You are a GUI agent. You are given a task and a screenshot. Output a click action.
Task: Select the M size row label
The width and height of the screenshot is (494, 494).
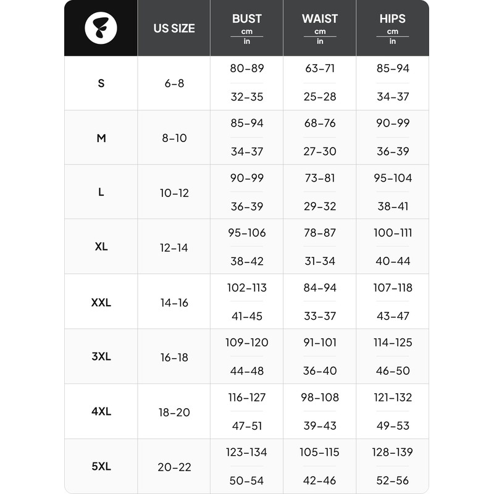101,138
